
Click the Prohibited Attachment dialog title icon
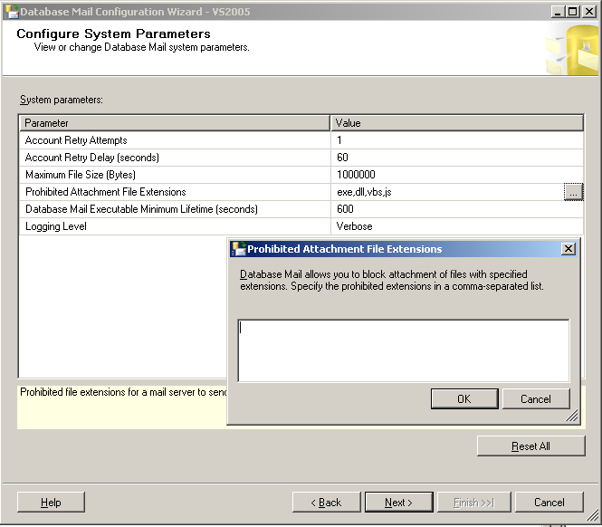pos(239,249)
